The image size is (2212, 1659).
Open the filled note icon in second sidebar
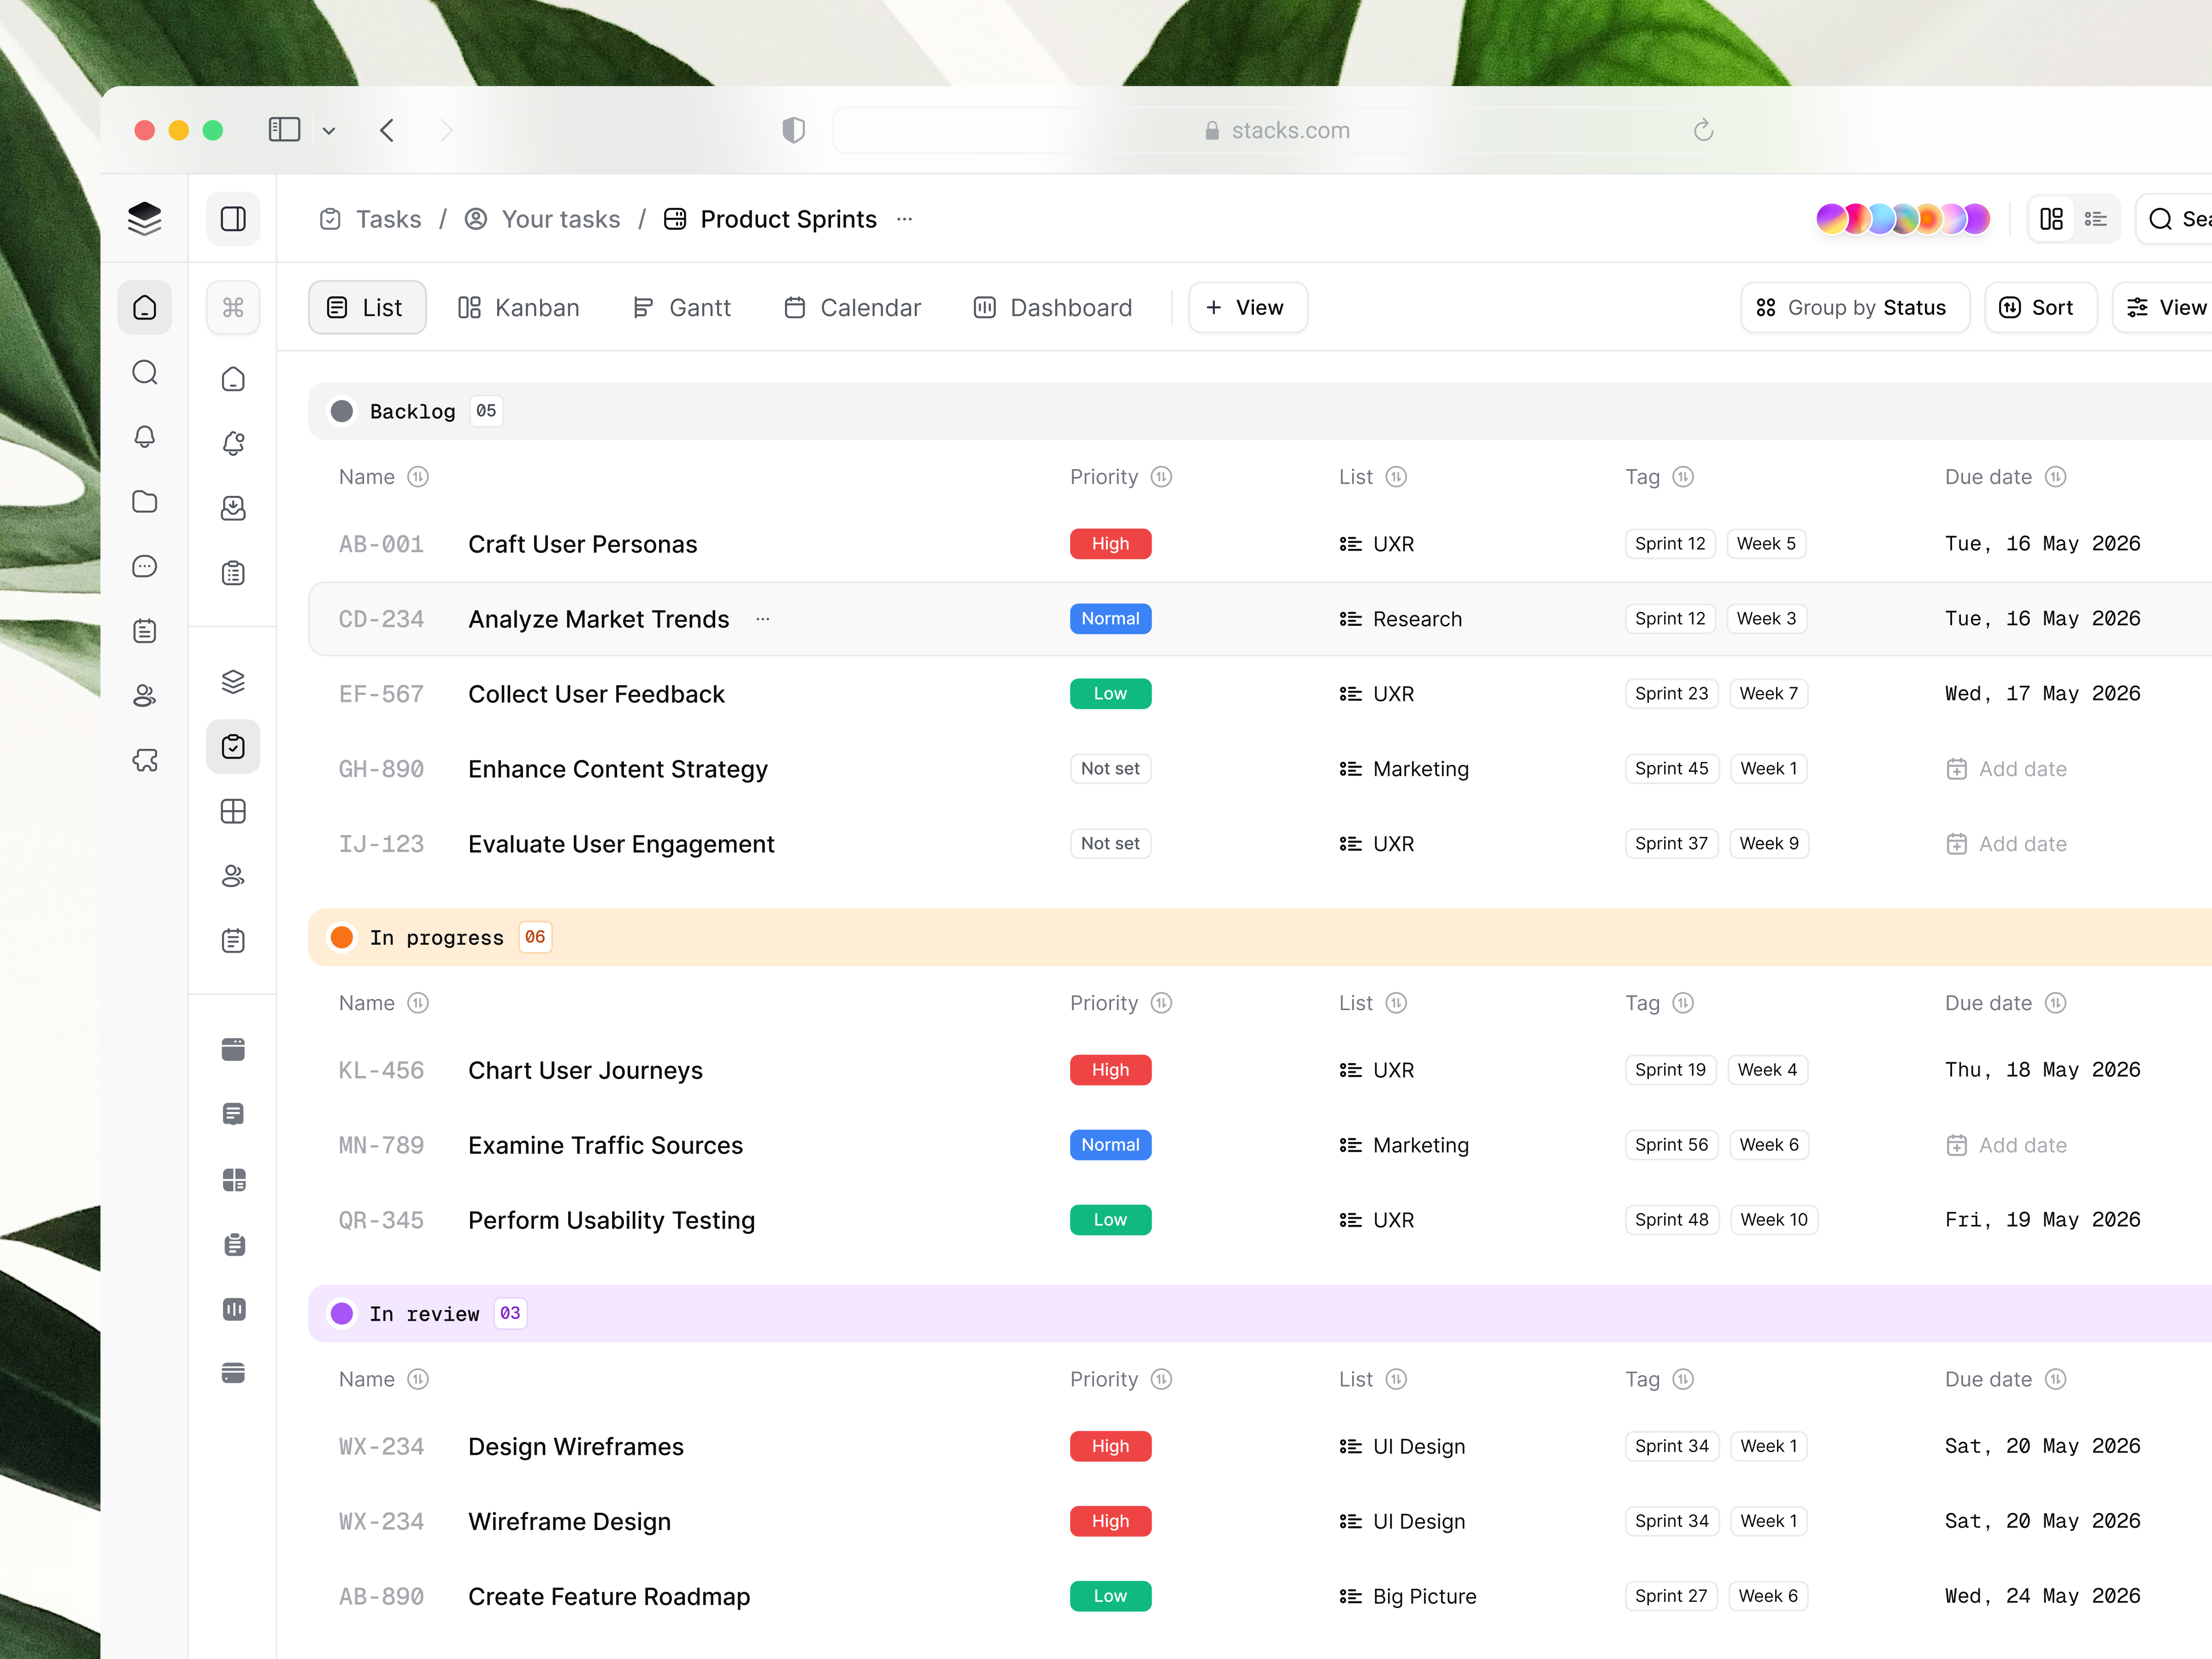tap(233, 1114)
